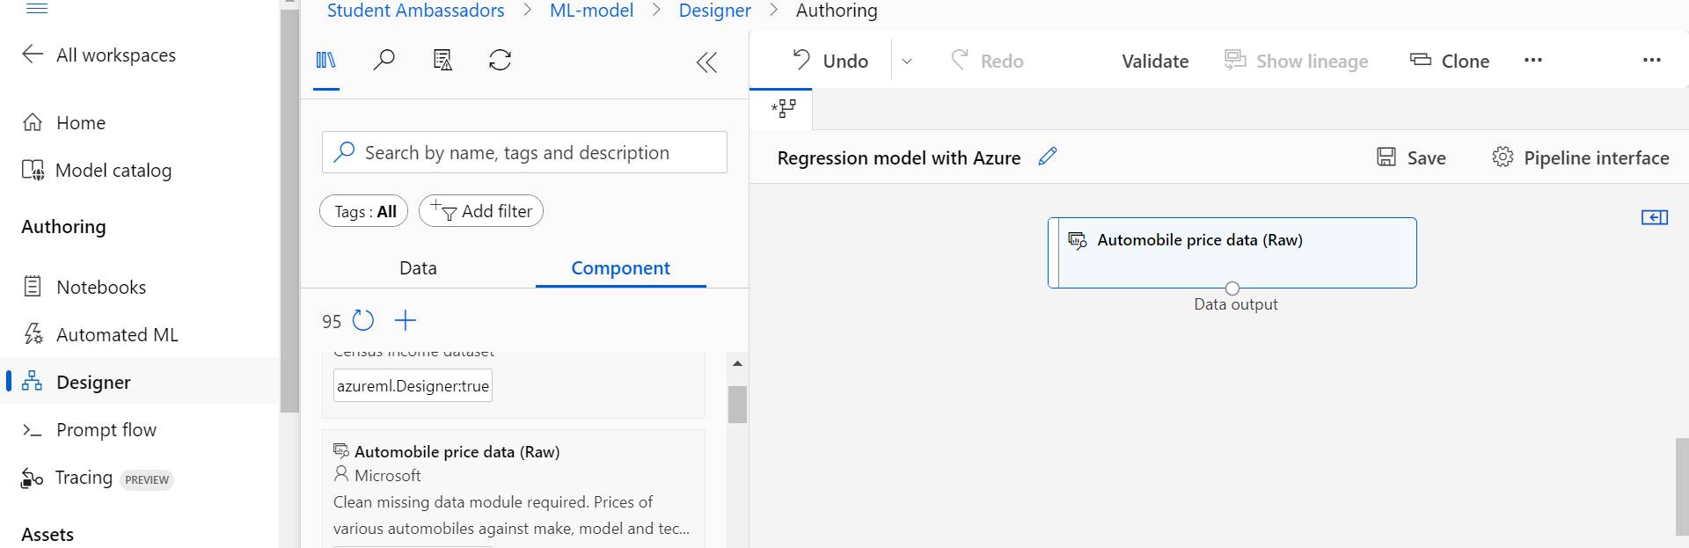Open the Model catalog
The width and height of the screenshot is (1689, 548).
click(97, 170)
